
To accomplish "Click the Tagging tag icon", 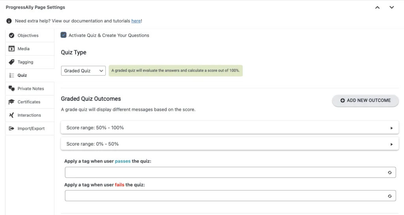I will [11, 62].
